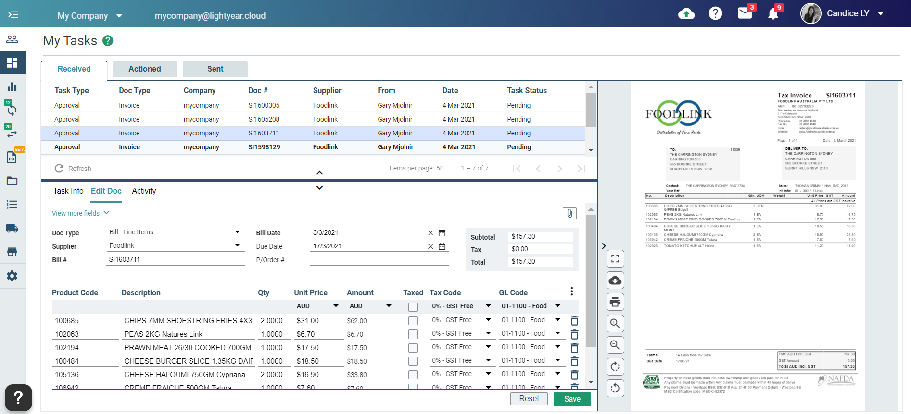This screenshot has height=414, width=911.
Task: Zoom in on the invoice preview
Action: (x=615, y=324)
